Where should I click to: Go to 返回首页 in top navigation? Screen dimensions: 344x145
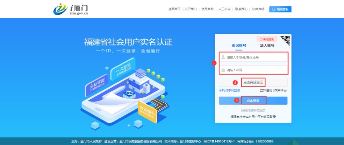175,9
